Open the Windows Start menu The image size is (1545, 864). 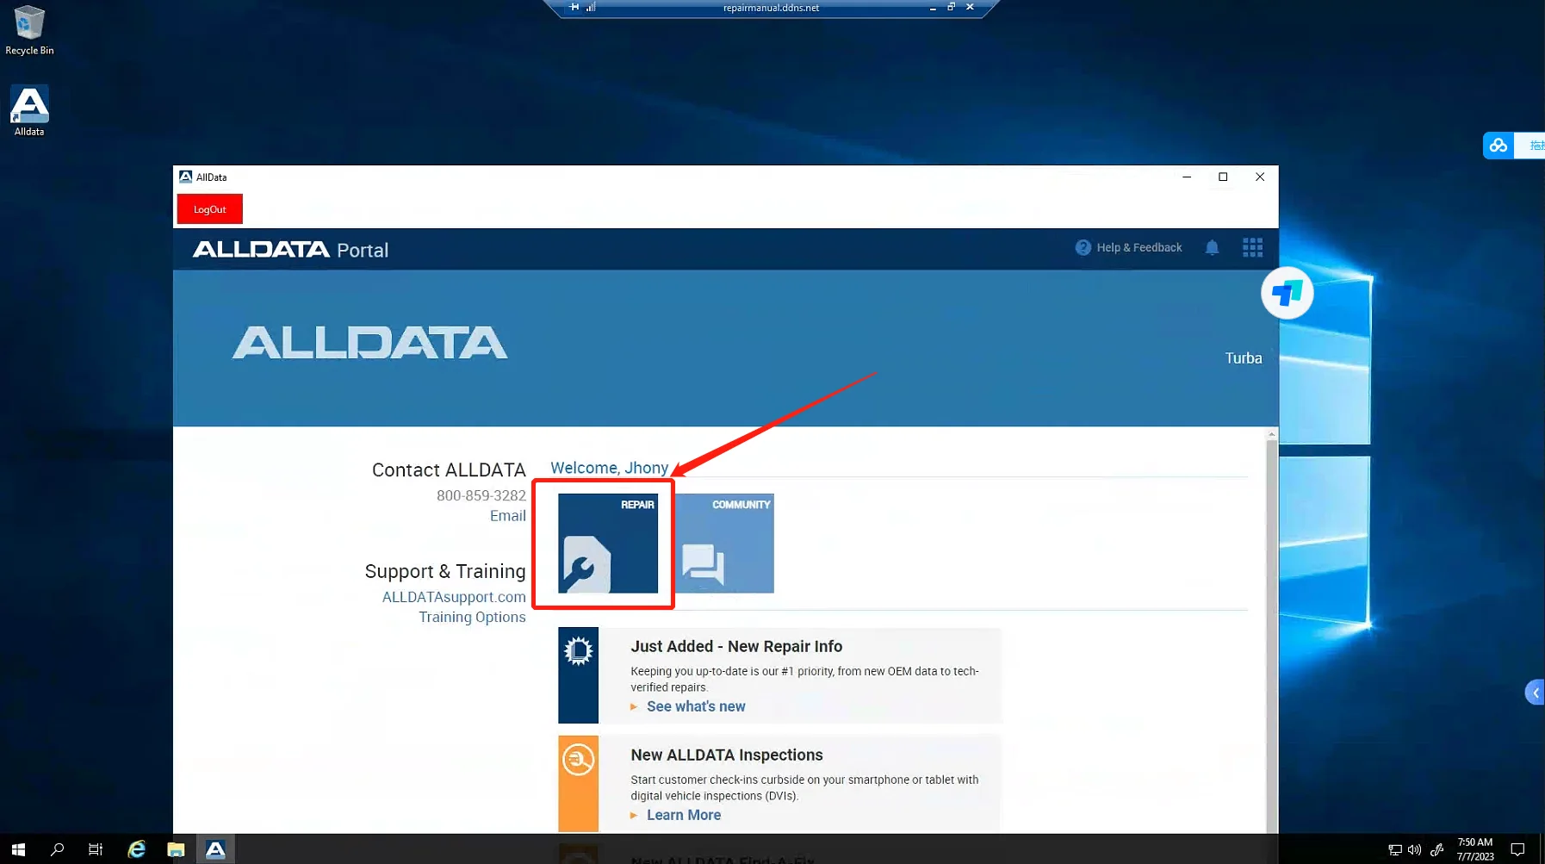point(18,849)
